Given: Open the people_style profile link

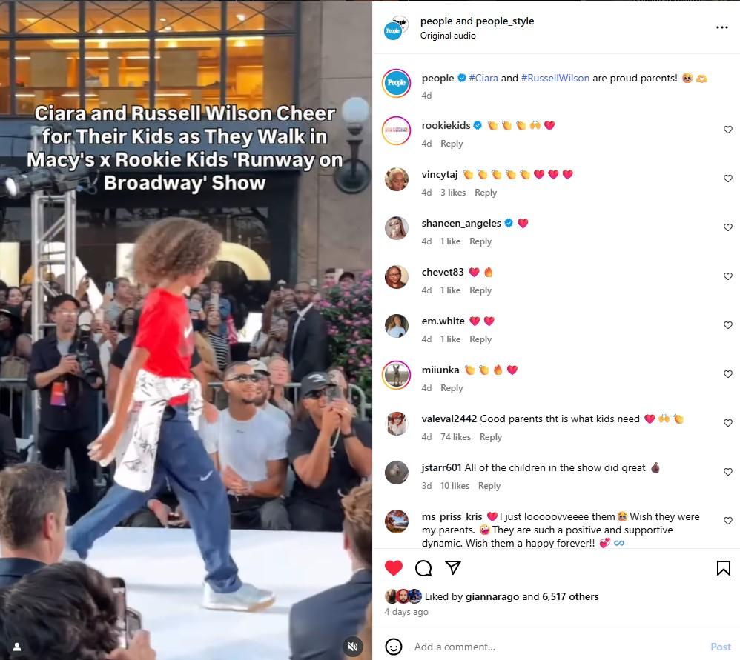Looking at the screenshot, I should click(504, 21).
